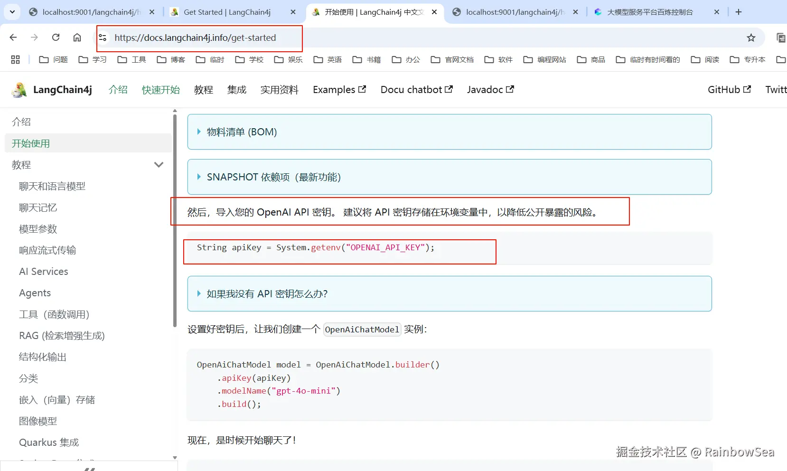Expand the 物料清单 (BOM) details section
Viewport: 787px width, 471px height.
click(x=450, y=132)
